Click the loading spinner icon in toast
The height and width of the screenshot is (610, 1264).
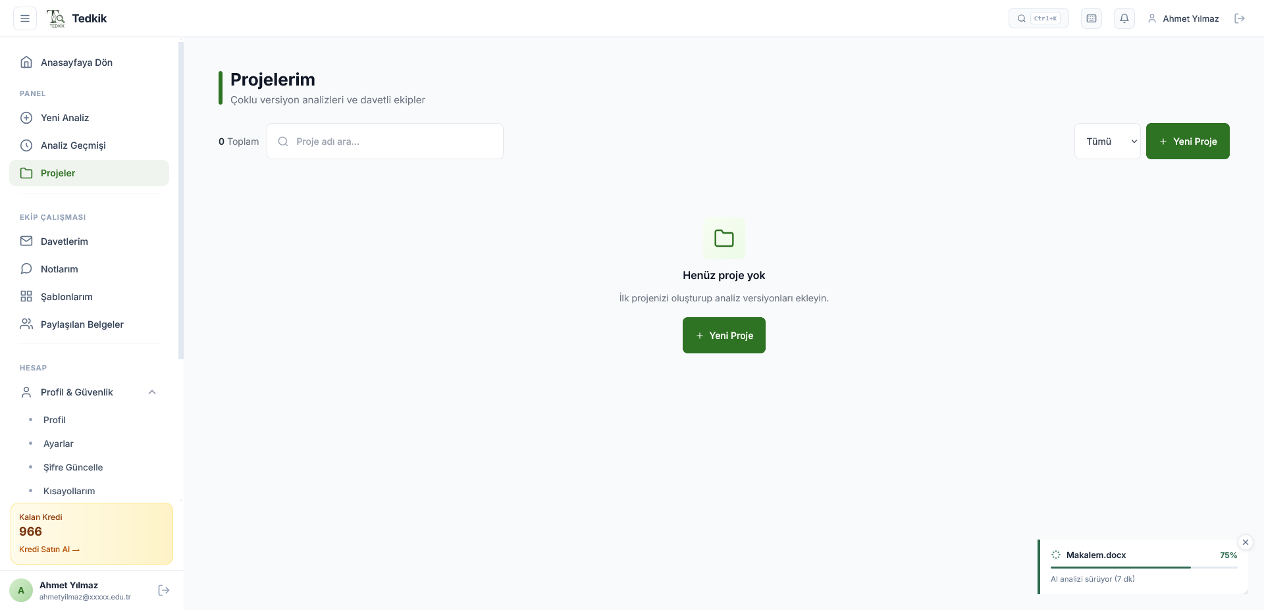point(1056,555)
